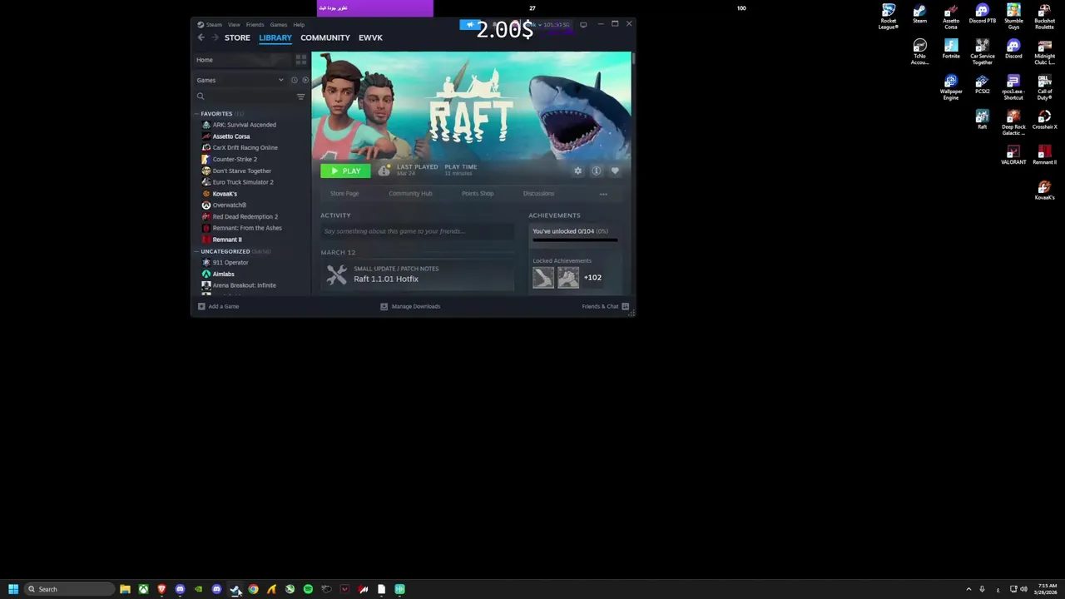Open Raft 1.1.01 Hotfix patch notes
The width and height of the screenshot is (1065, 599).
point(417,275)
